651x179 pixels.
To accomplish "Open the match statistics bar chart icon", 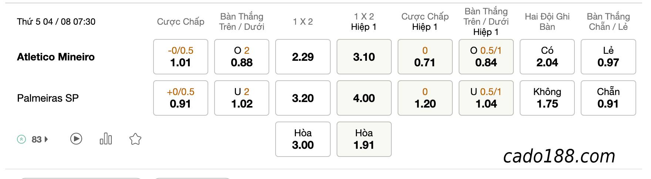I will pos(106,139).
